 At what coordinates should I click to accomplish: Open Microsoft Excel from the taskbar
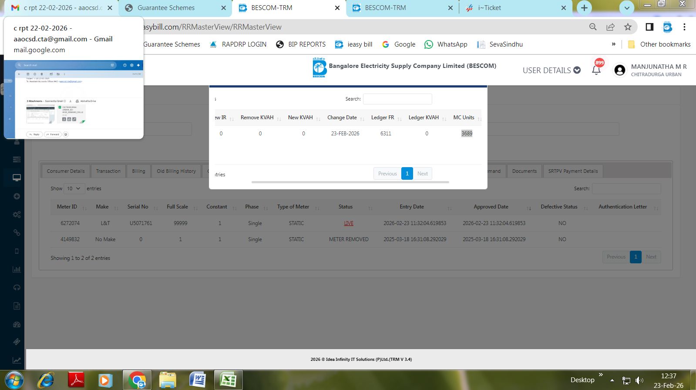click(x=228, y=380)
